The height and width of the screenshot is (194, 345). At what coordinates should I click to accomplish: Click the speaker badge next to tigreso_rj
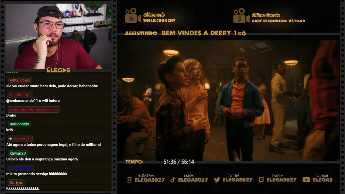click(x=11, y=139)
